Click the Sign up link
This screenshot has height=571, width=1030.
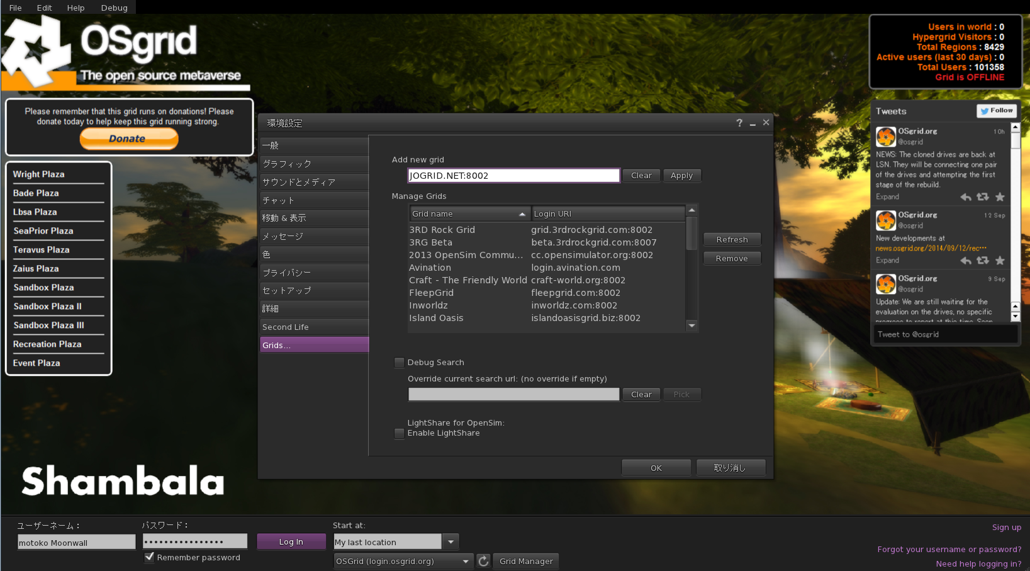click(x=1007, y=528)
